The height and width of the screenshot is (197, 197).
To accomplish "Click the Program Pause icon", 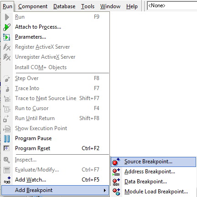I will 7,138.
